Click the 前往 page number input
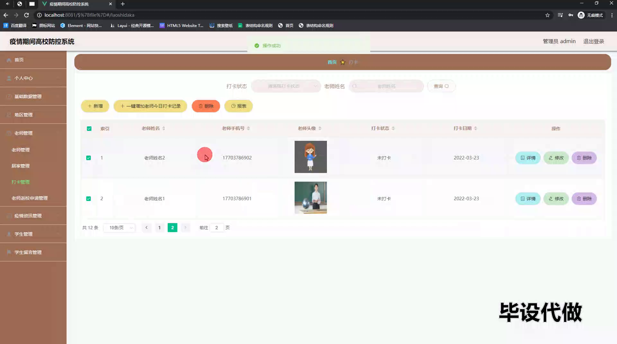 click(217, 228)
